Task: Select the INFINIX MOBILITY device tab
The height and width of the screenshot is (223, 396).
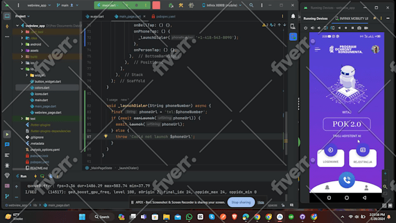Action: click(x=352, y=19)
